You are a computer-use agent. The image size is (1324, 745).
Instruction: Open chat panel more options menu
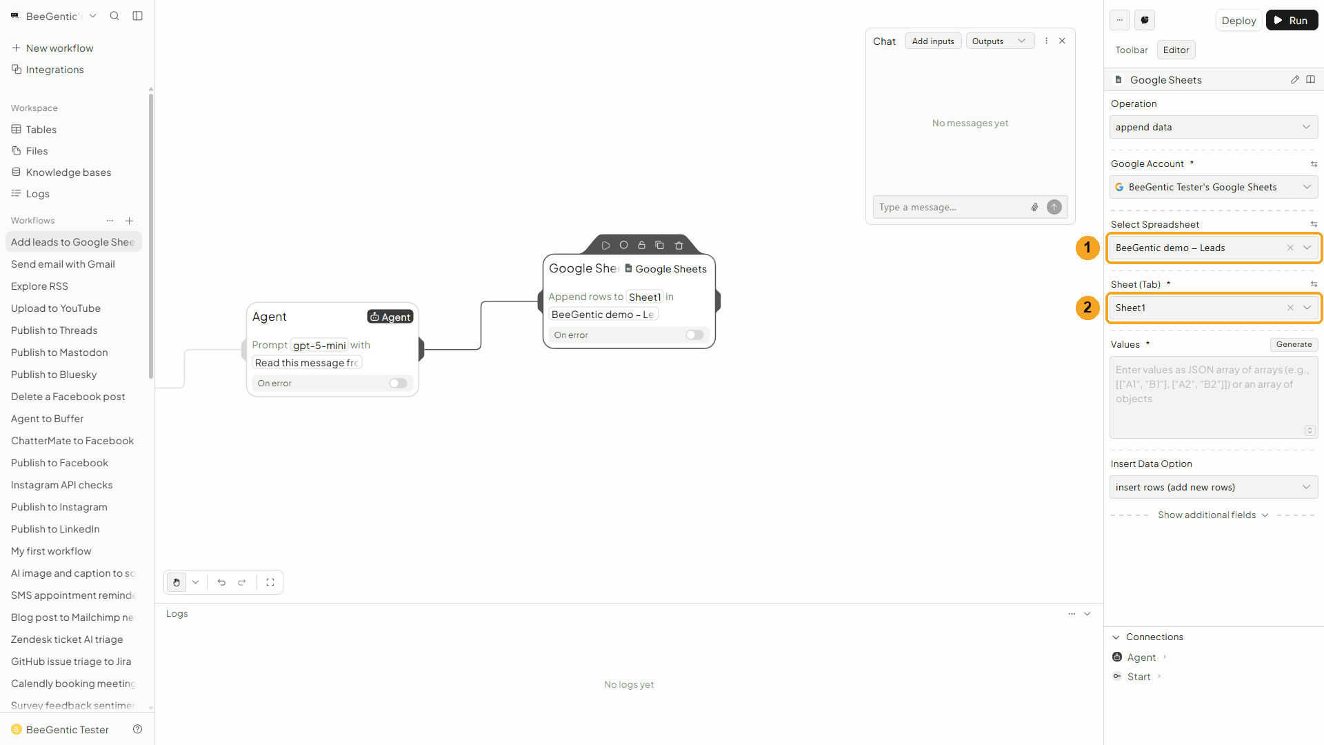point(1046,41)
